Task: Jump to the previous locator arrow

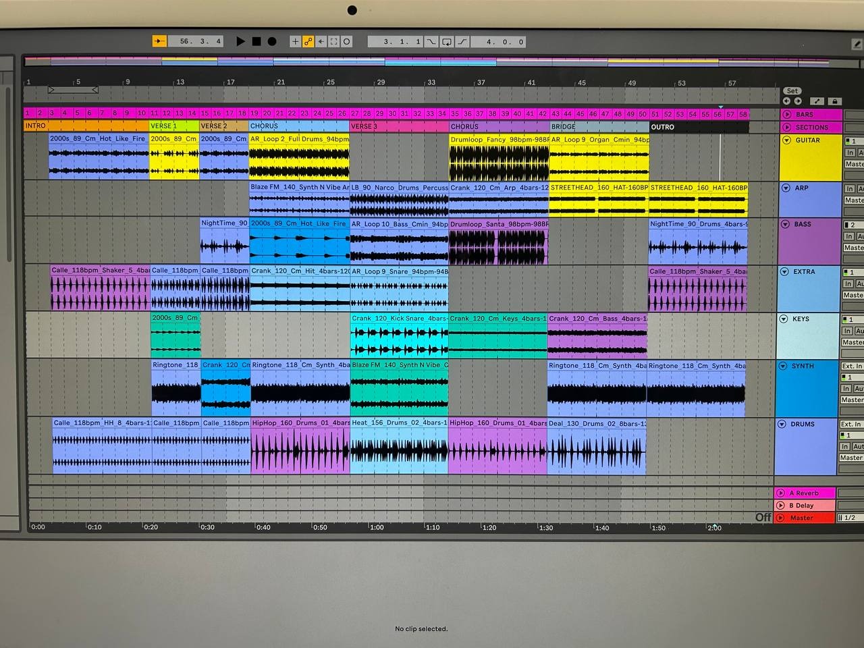Action: pos(787,101)
